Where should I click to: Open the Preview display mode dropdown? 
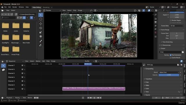coord(52,10)
